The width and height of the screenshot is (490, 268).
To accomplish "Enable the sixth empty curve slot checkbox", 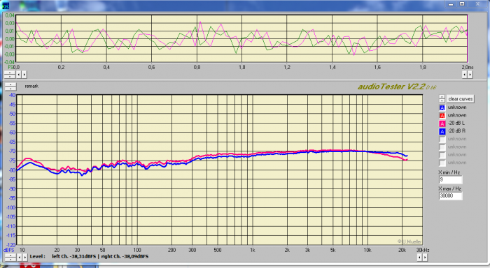I will [x=442, y=147].
